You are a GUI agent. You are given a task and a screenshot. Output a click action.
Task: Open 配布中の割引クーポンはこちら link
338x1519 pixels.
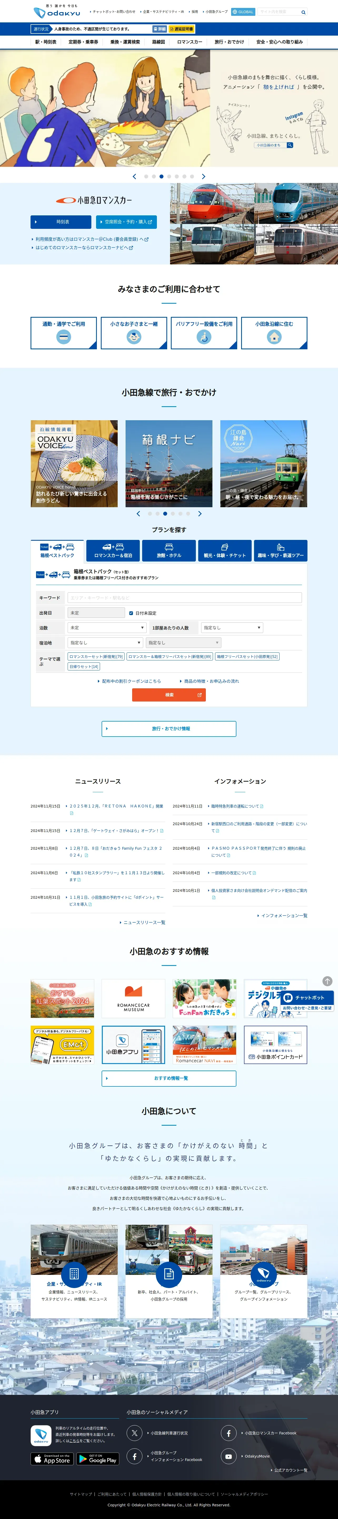pos(130,681)
